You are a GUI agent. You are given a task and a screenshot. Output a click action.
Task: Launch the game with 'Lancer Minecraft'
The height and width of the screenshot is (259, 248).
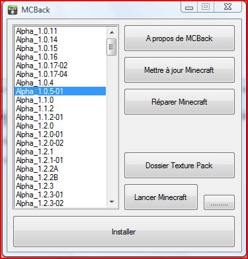[161, 197]
